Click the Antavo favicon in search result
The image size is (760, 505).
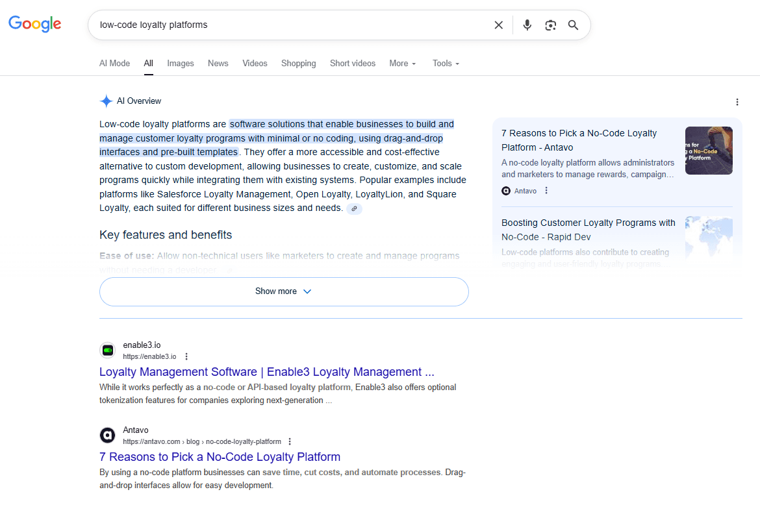pos(108,436)
